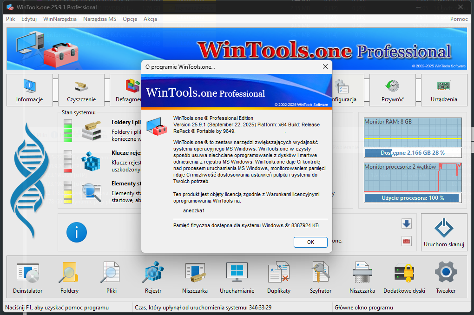The height and width of the screenshot is (315, 474).
Task: Click OK in the about dialog
Action: [310, 242]
